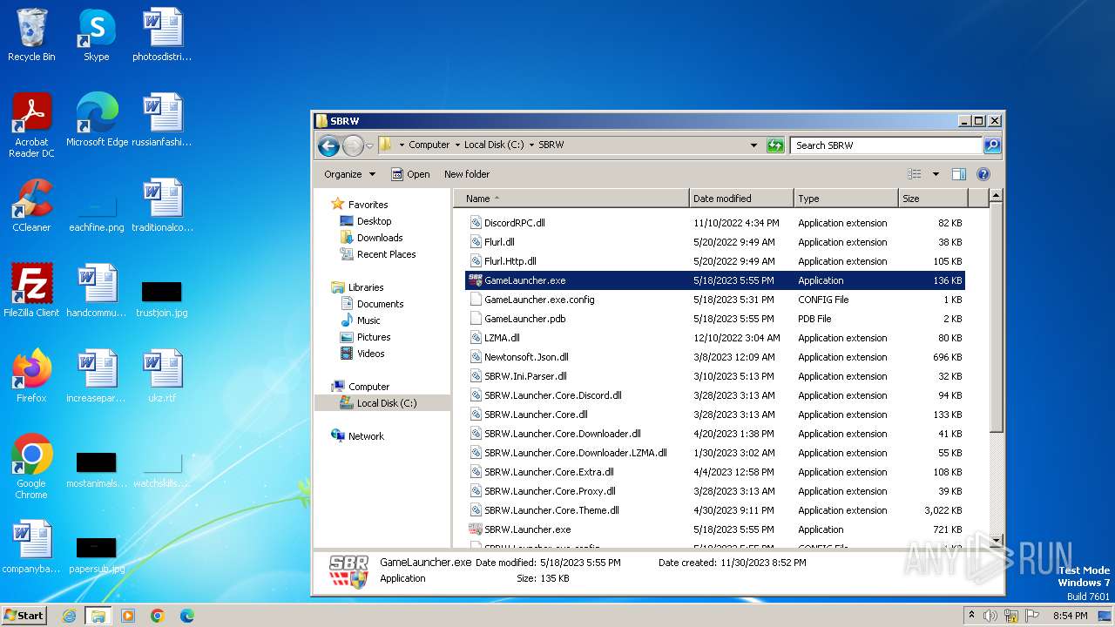Viewport: 1115px width, 627px height.
Task: Sort files by Type column header
Action: 846,199
